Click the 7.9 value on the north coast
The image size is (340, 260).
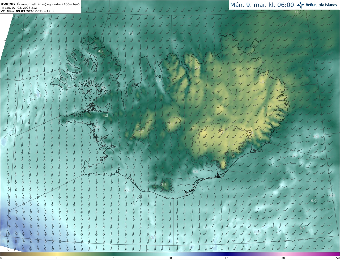point(158,80)
